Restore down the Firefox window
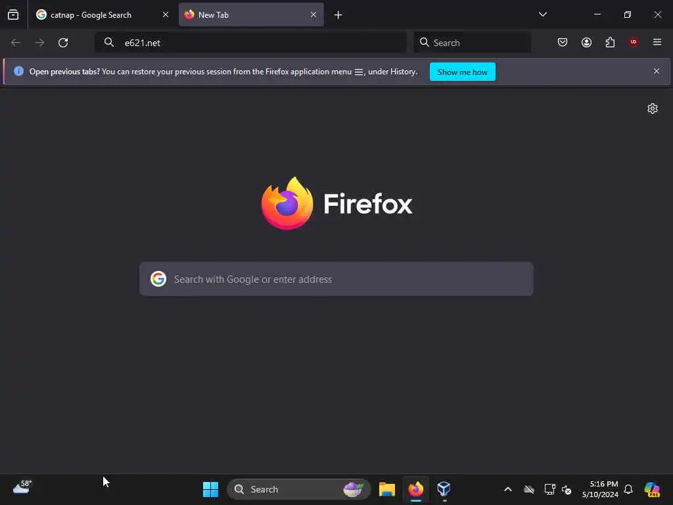The width and height of the screenshot is (673, 505). 628,14
